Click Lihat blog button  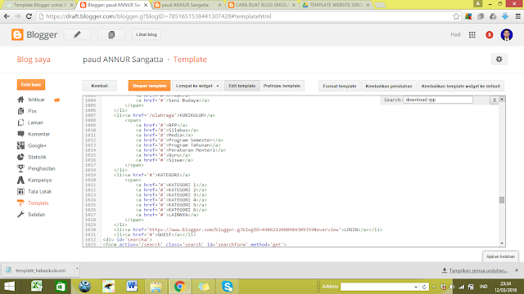(147, 34)
